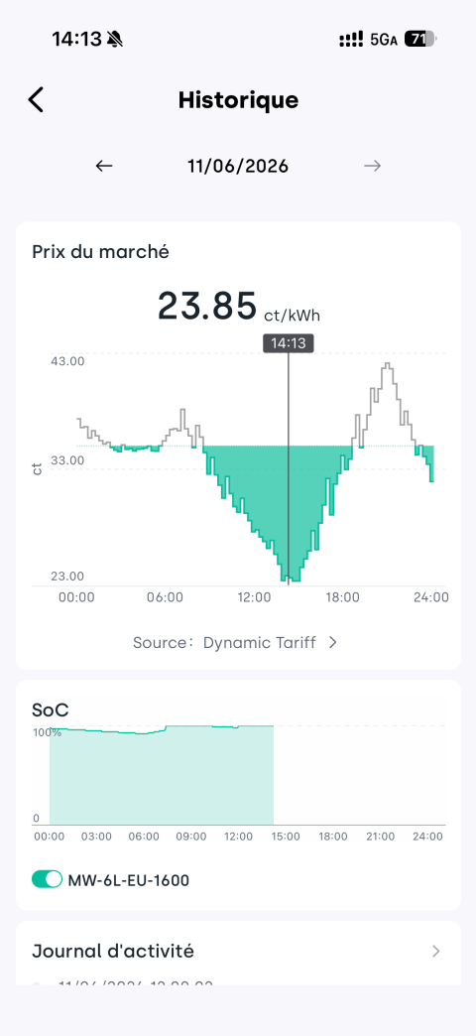Screen dimensions: 476x1036
Task: Toggle the MW-6L-EU-1600 device switch
Action: (x=47, y=880)
